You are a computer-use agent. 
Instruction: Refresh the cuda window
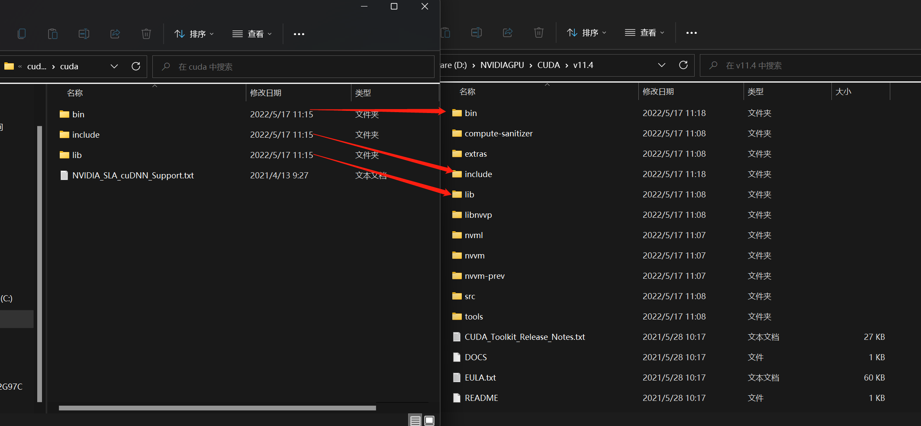[x=136, y=66]
